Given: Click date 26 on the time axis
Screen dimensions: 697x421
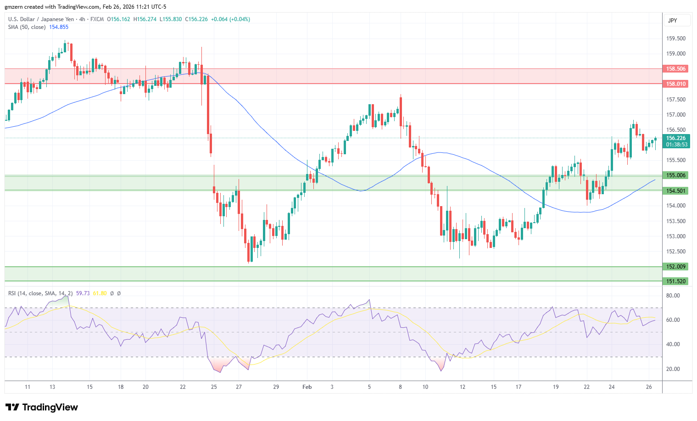Looking at the screenshot, I should tap(649, 387).
